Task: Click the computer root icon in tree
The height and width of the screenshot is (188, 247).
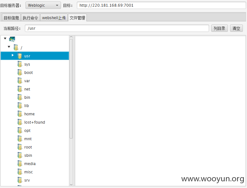Action: pyautogui.click(x=12, y=39)
